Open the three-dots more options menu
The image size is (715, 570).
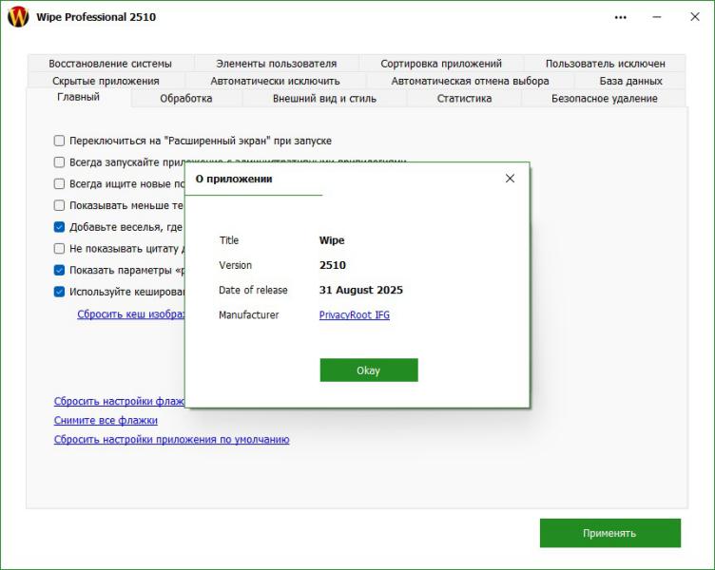coord(620,17)
